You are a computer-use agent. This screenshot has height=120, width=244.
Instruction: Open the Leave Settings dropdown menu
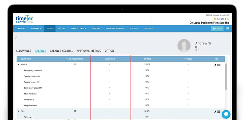(78, 29)
